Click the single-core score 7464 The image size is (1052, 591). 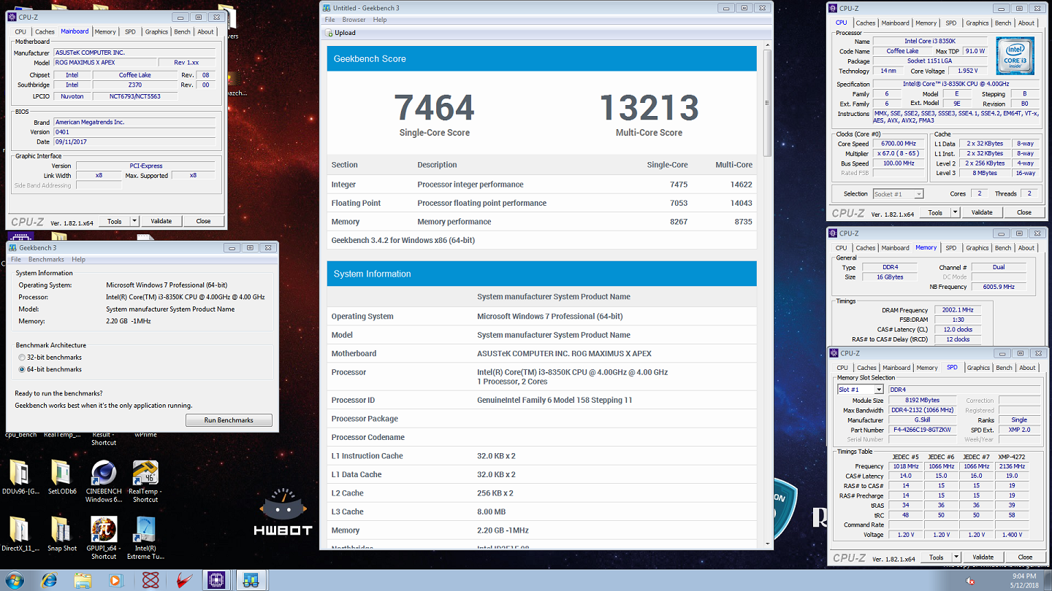[x=434, y=107]
